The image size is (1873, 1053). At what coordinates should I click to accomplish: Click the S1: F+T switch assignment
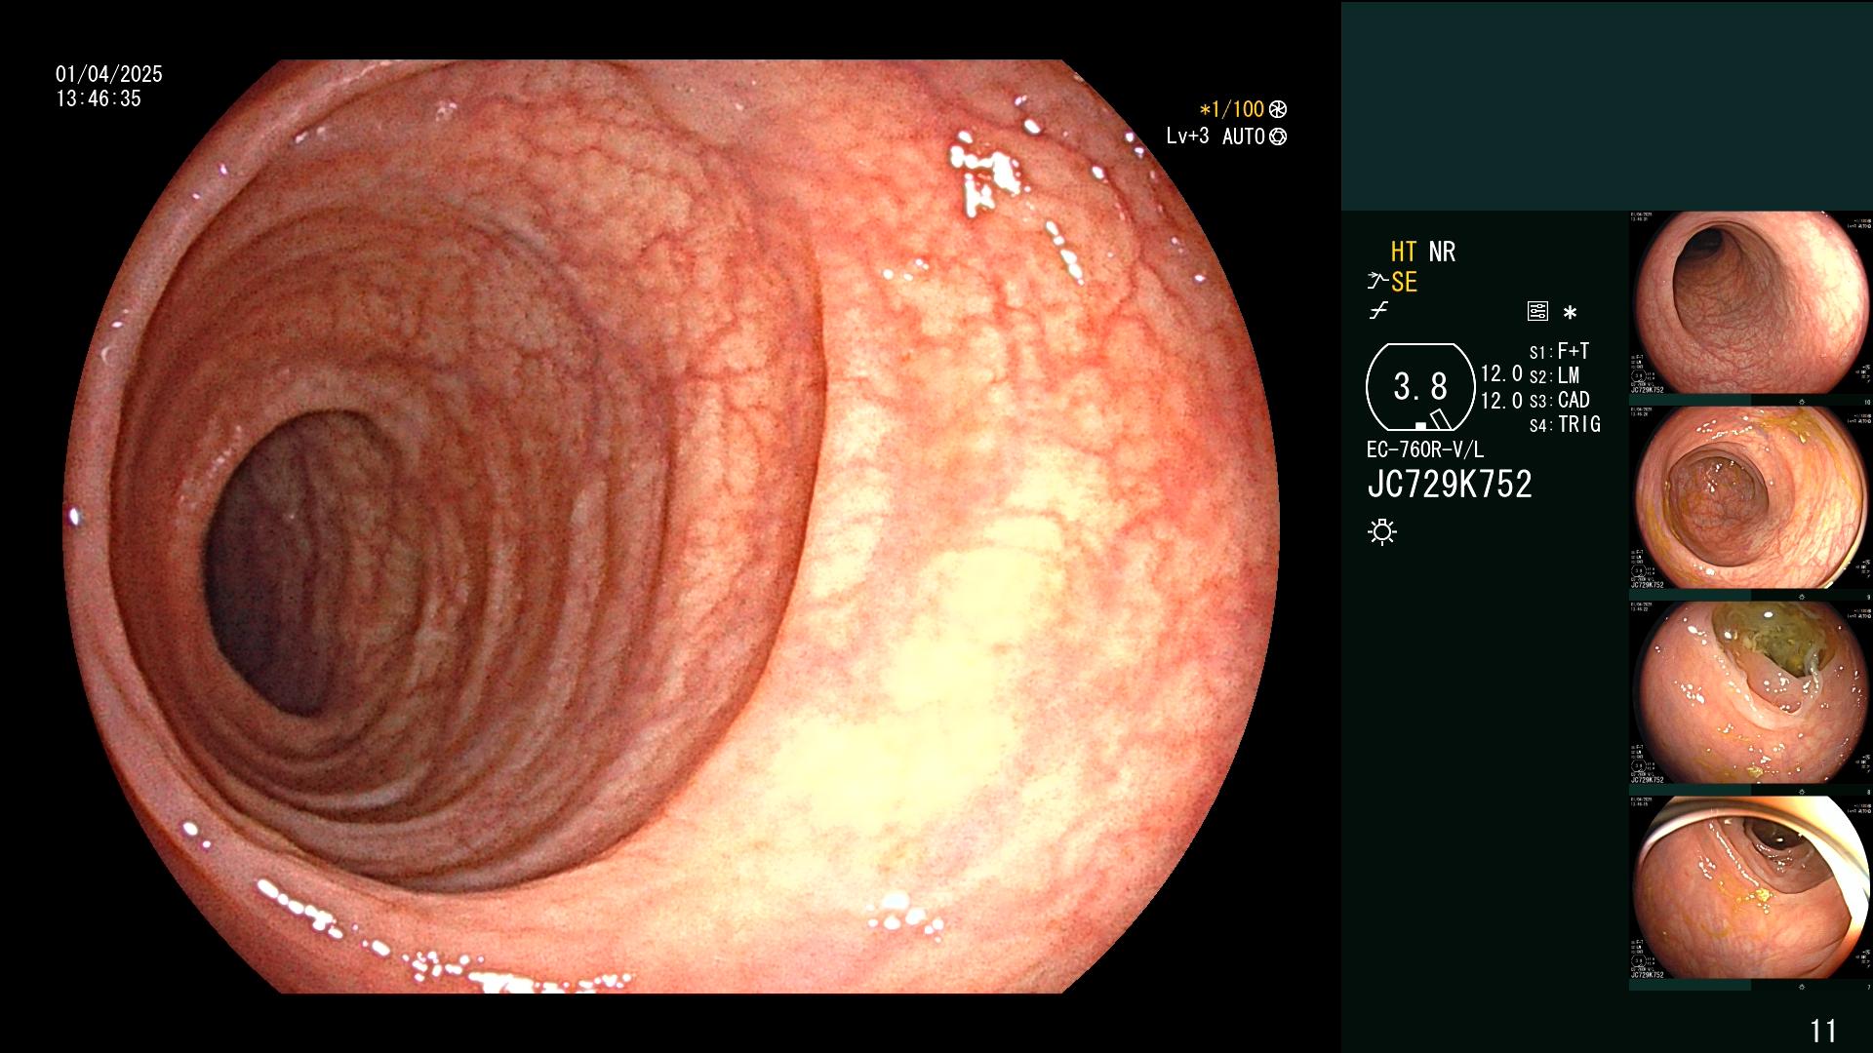[1559, 351]
